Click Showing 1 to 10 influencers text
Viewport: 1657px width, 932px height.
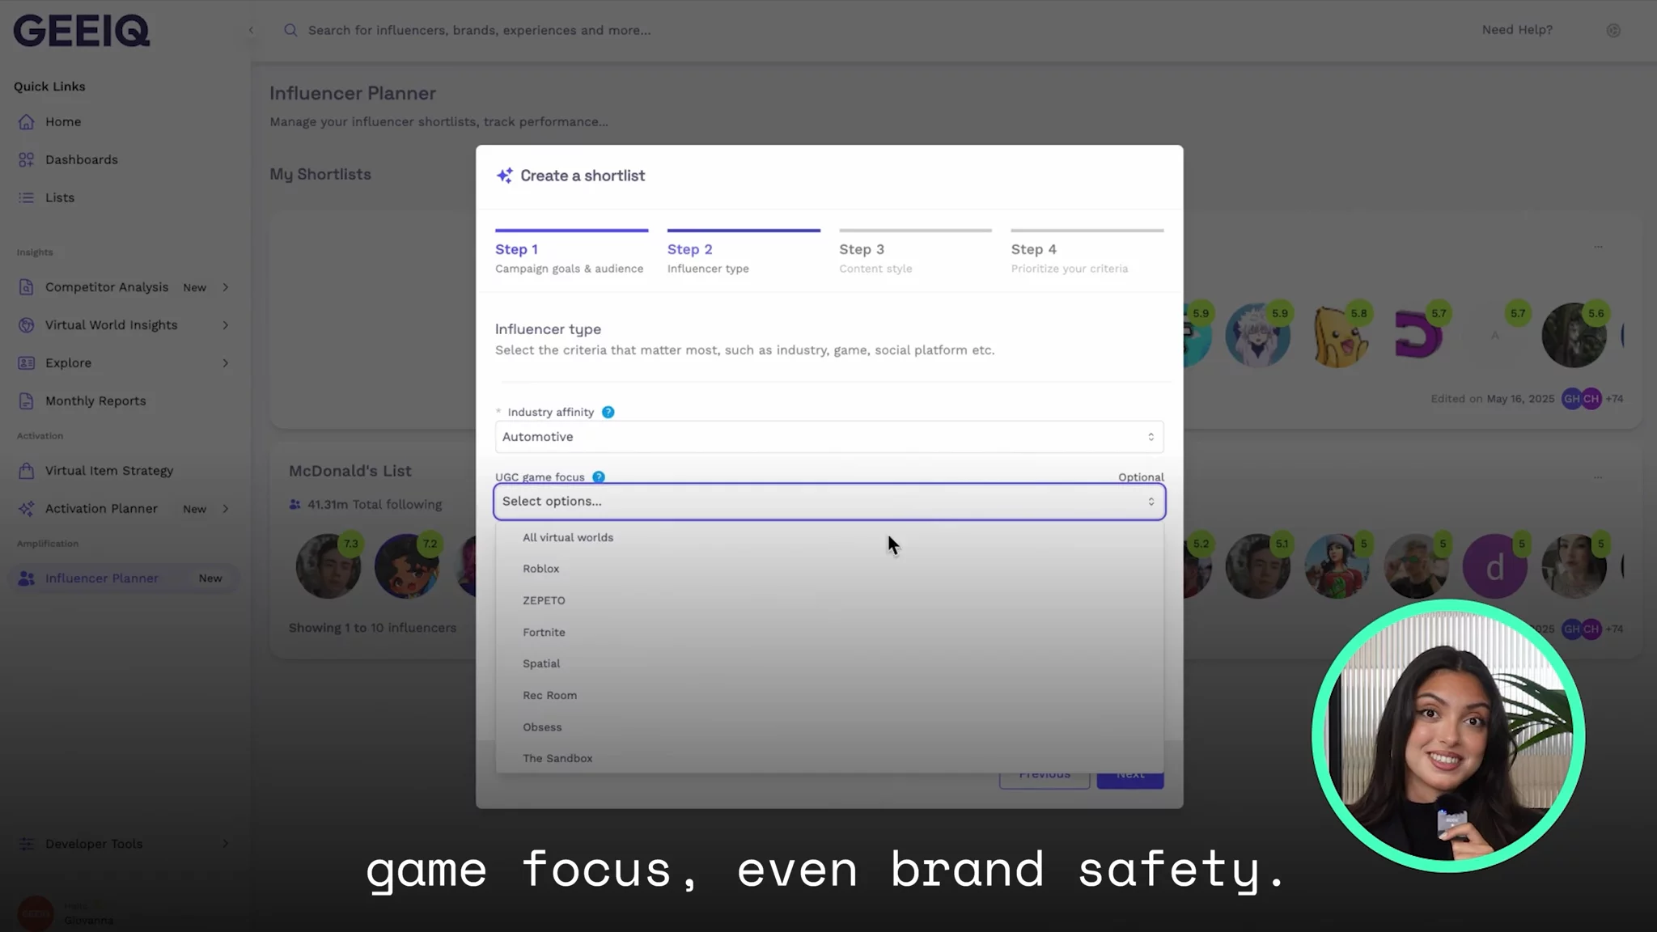click(x=372, y=628)
